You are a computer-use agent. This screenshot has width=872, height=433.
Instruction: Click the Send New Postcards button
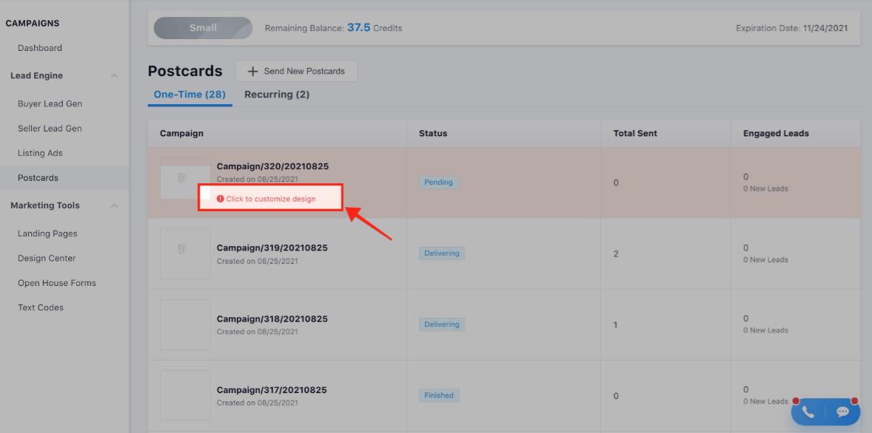pyautogui.click(x=296, y=72)
